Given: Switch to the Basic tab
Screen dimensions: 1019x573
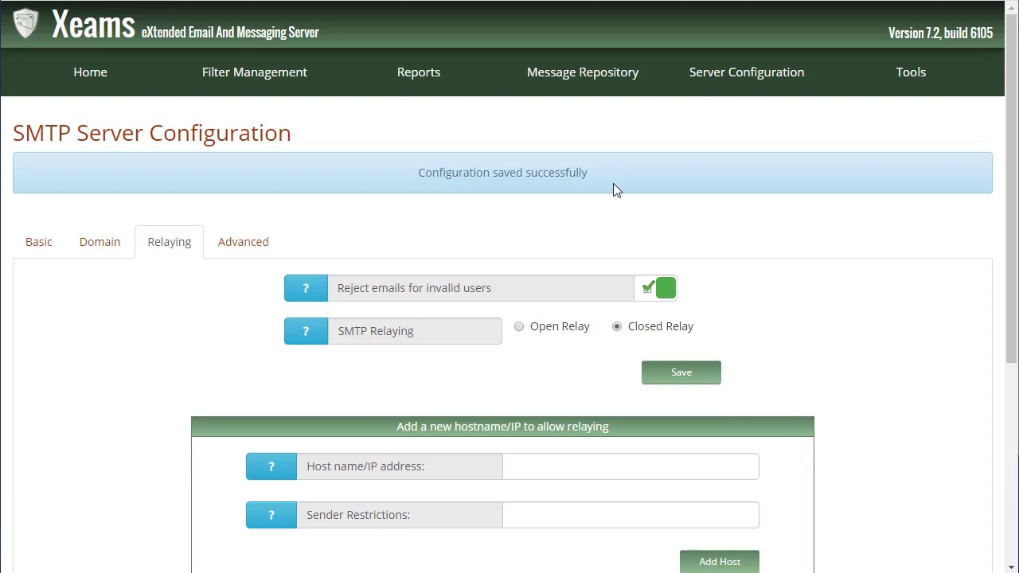Looking at the screenshot, I should click(x=39, y=242).
